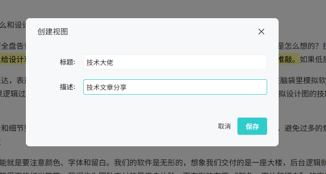Click the background text 避免过多的
326x174 pixels.
click(x=305, y=128)
